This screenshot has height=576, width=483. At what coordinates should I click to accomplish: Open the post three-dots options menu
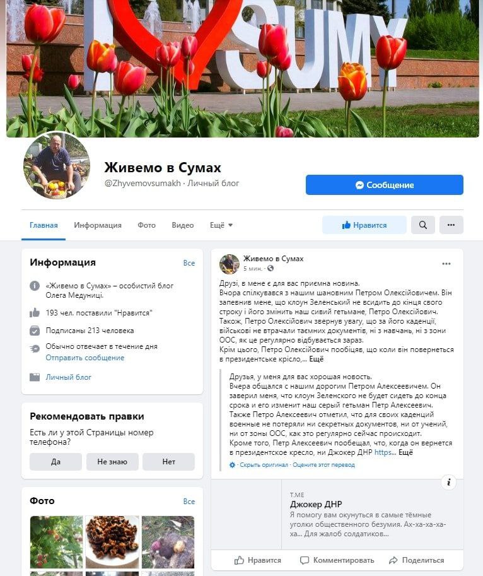[446, 264]
